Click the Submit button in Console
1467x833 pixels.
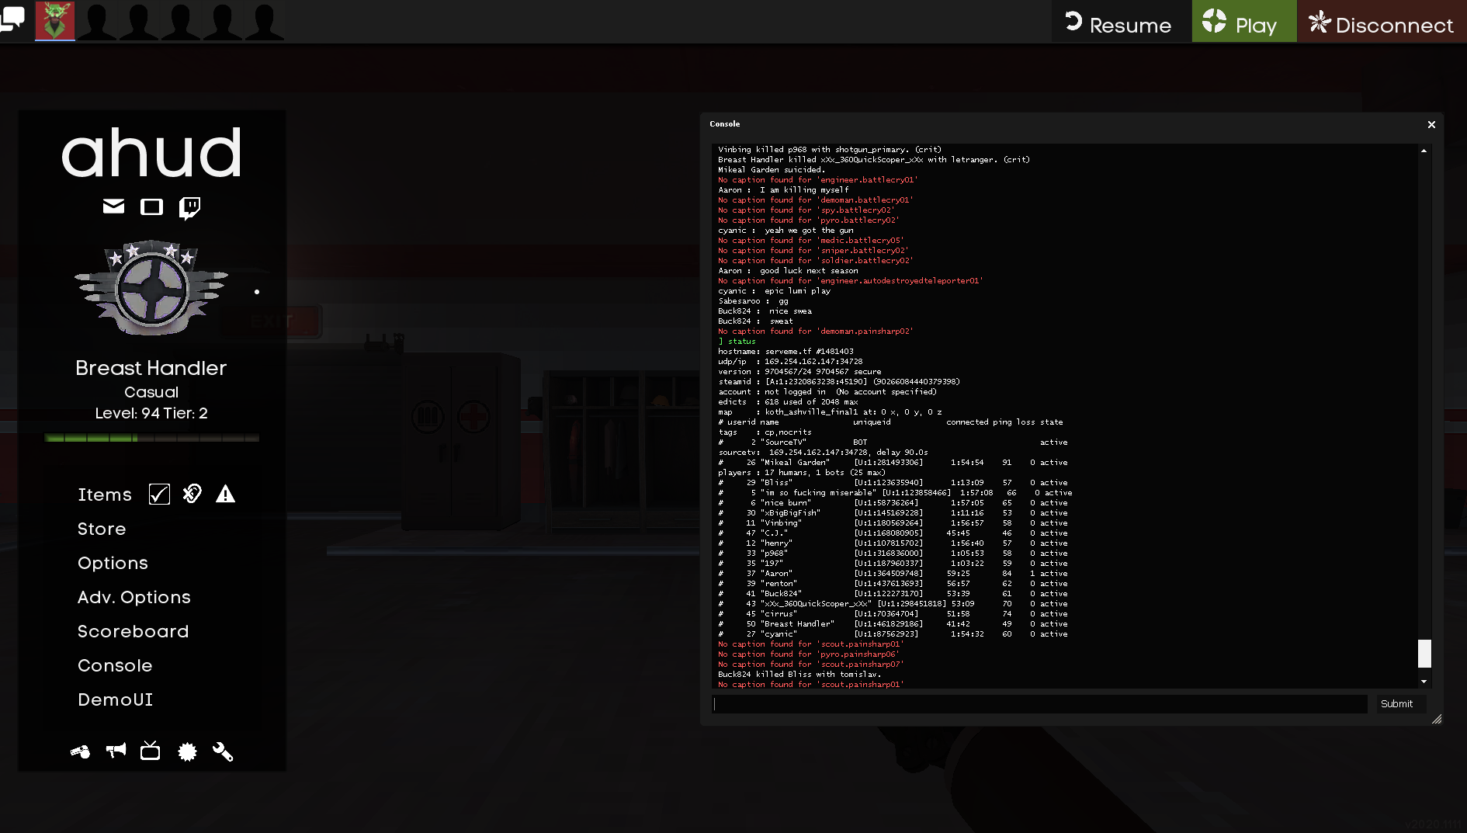(1396, 703)
